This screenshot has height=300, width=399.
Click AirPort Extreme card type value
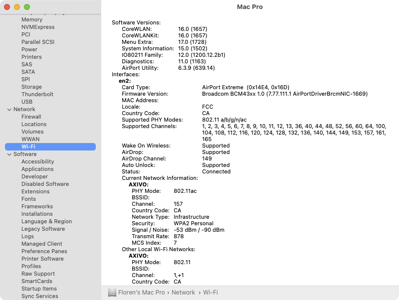(245, 87)
